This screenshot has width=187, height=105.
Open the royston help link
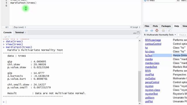[149, 86]
